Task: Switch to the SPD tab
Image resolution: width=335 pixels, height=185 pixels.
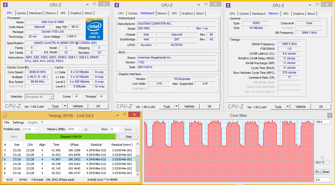Action: (63, 13)
